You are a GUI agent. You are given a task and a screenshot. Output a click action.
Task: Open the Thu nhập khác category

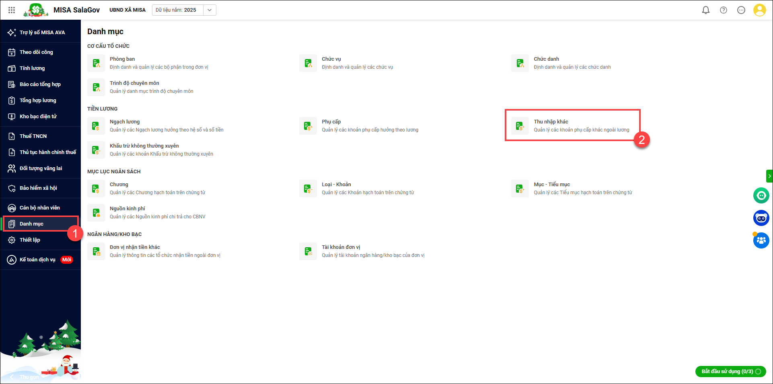[551, 122]
